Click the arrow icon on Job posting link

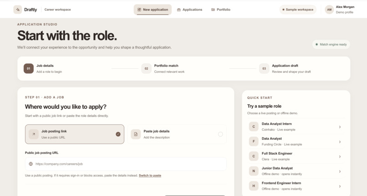pyautogui.click(x=34, y=134)
